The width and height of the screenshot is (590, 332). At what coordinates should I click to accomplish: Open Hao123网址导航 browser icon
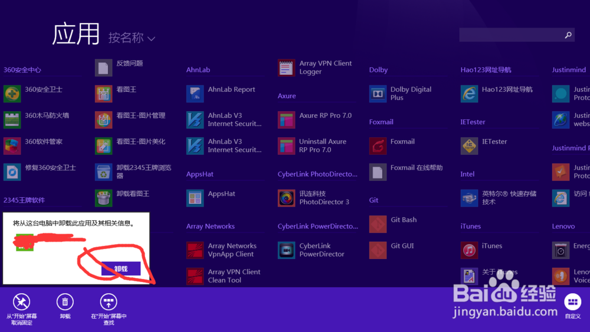click(469, 94)
